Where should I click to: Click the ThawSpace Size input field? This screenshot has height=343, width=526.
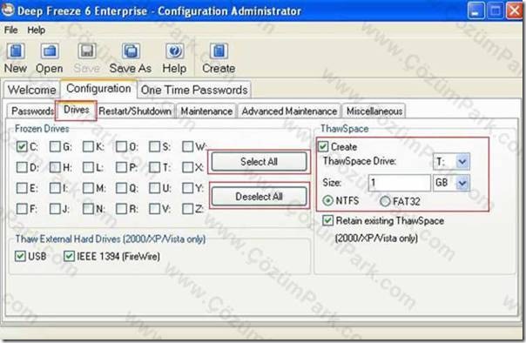[x=399, y=183]
